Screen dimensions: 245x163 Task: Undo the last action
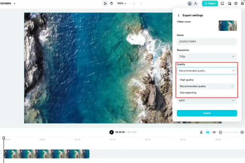tap(134, 4)
